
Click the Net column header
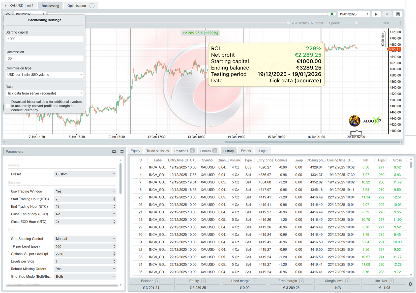[x=366, y=160]
